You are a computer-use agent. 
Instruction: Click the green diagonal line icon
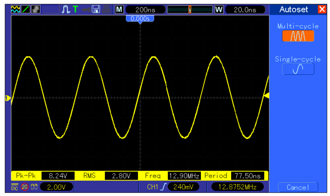(x=25, y=9)
